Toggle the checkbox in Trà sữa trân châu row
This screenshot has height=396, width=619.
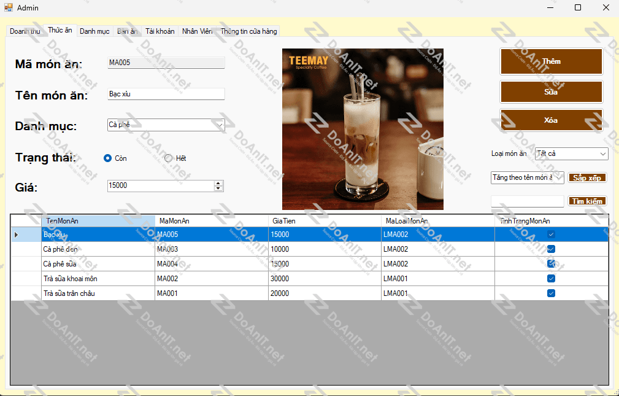551,293
